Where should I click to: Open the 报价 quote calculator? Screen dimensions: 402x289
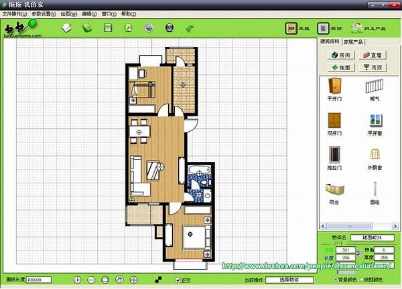(328, 29)
